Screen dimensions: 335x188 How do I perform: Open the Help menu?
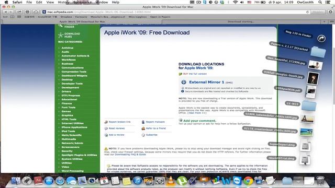pos(116,2)
